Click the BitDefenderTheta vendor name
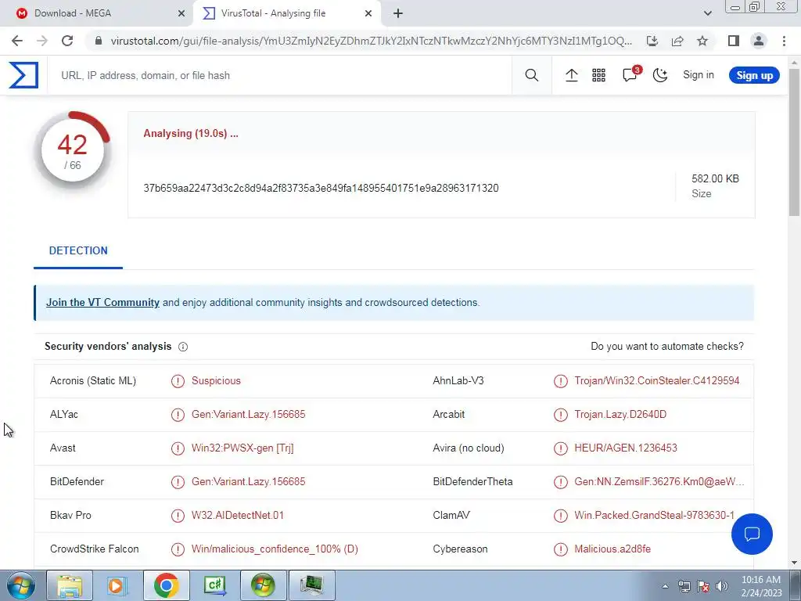 [472, 481]
